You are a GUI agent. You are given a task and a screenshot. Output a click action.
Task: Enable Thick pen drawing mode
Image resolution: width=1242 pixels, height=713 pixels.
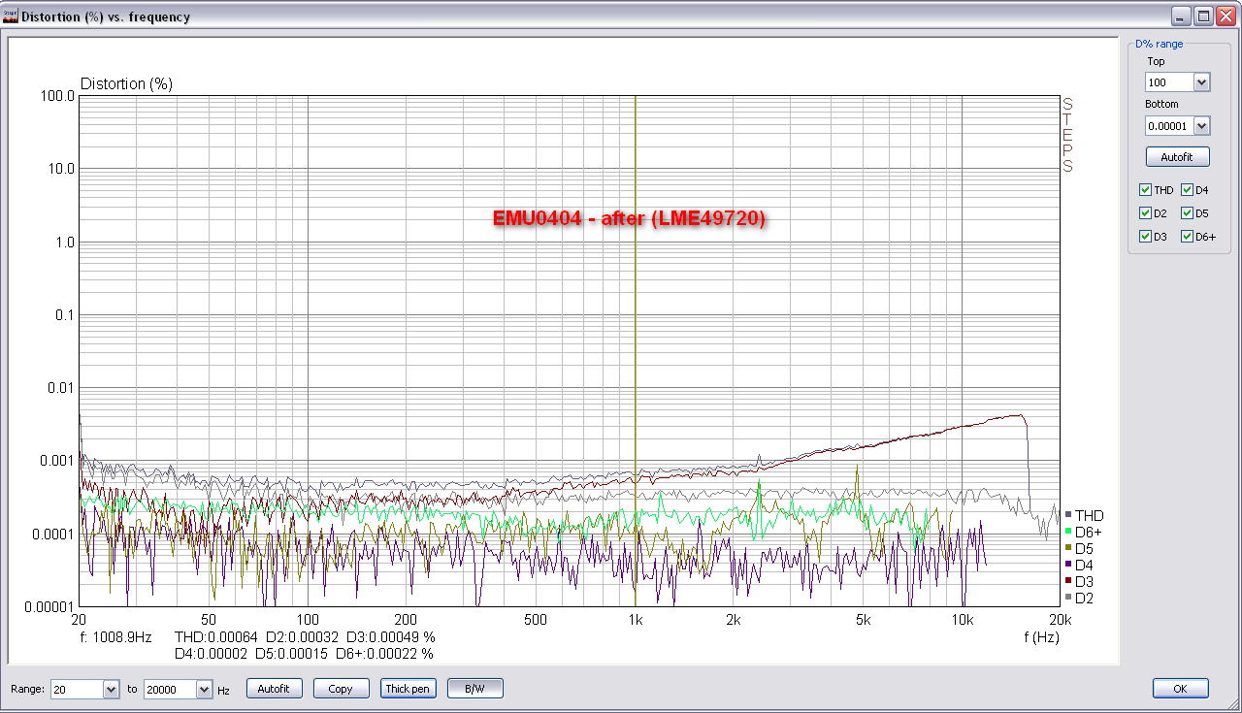[x=408, y=688]
